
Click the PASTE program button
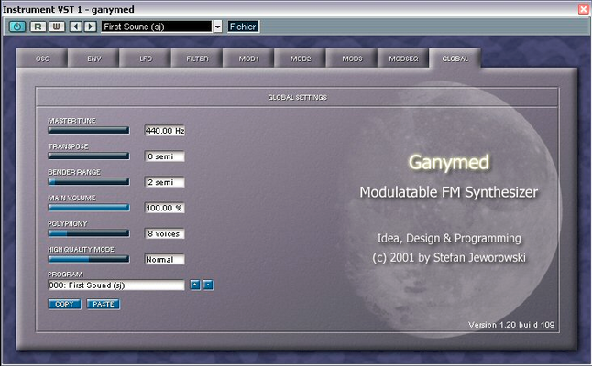click(104, 304)
